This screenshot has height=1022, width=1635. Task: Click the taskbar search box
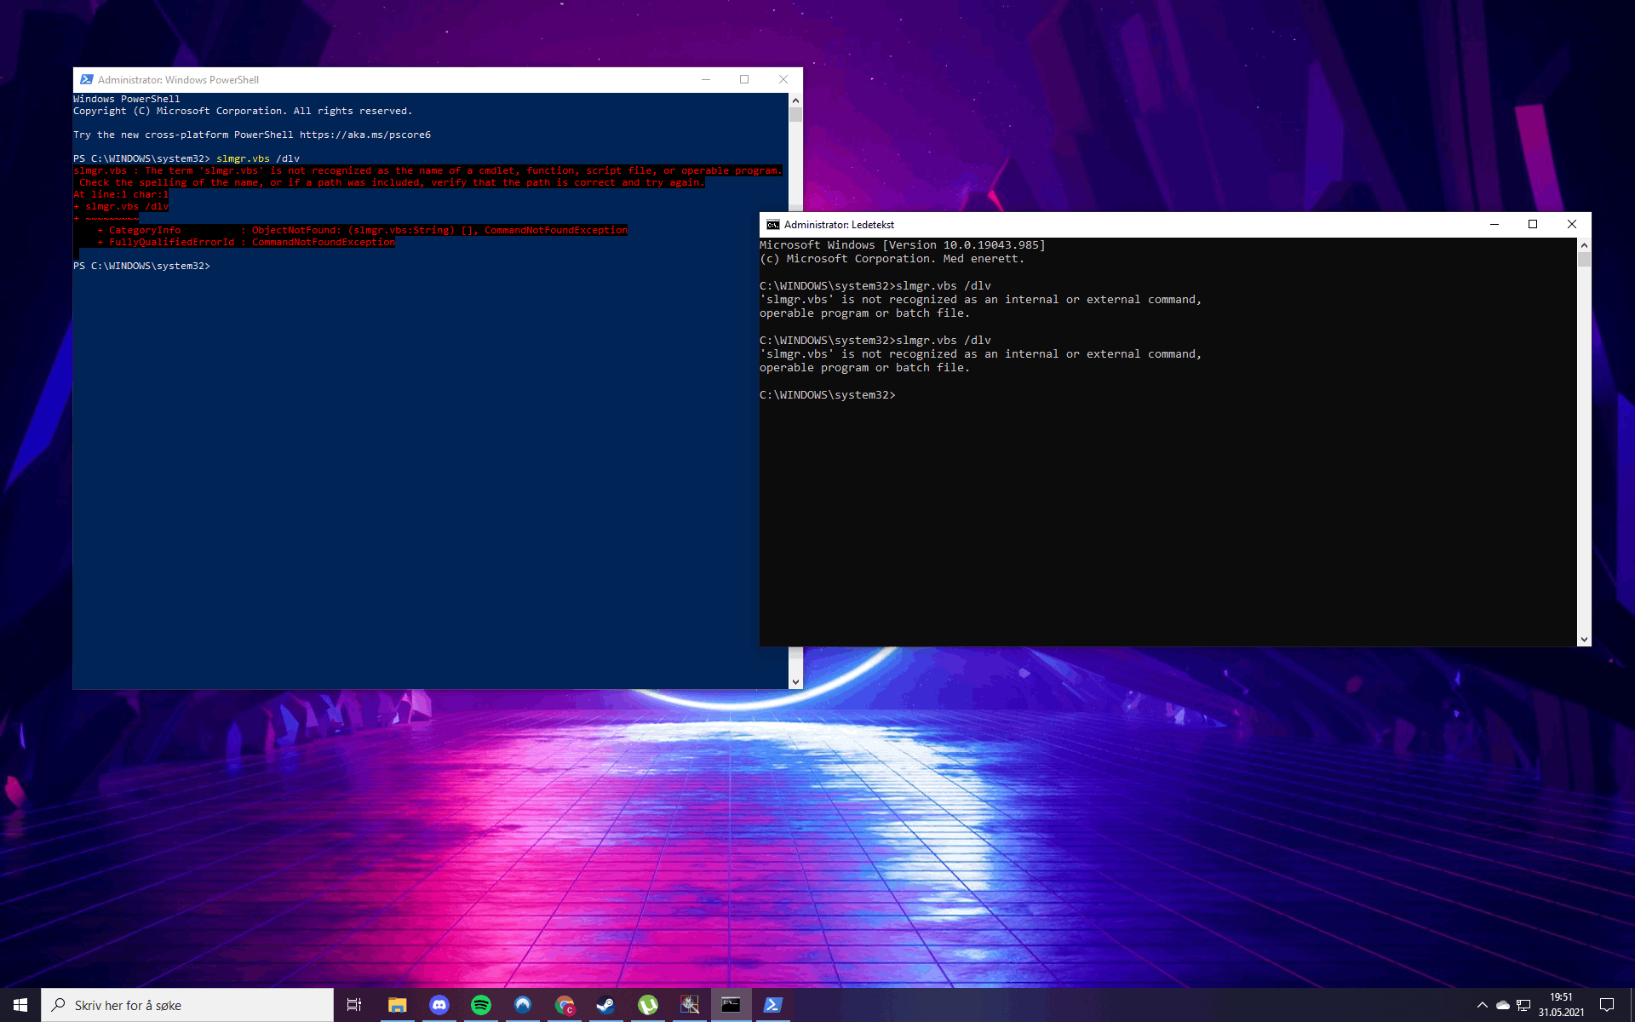pos(187,1005)
